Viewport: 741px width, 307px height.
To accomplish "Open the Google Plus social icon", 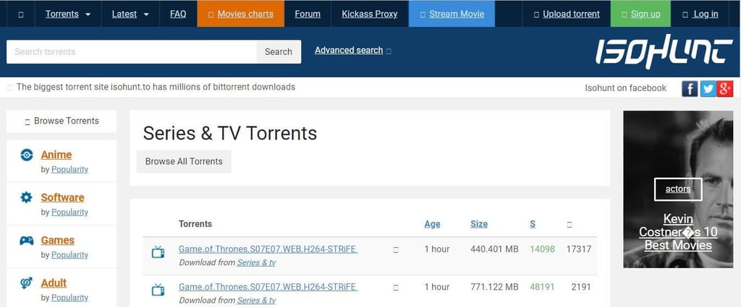I will 725,88.
